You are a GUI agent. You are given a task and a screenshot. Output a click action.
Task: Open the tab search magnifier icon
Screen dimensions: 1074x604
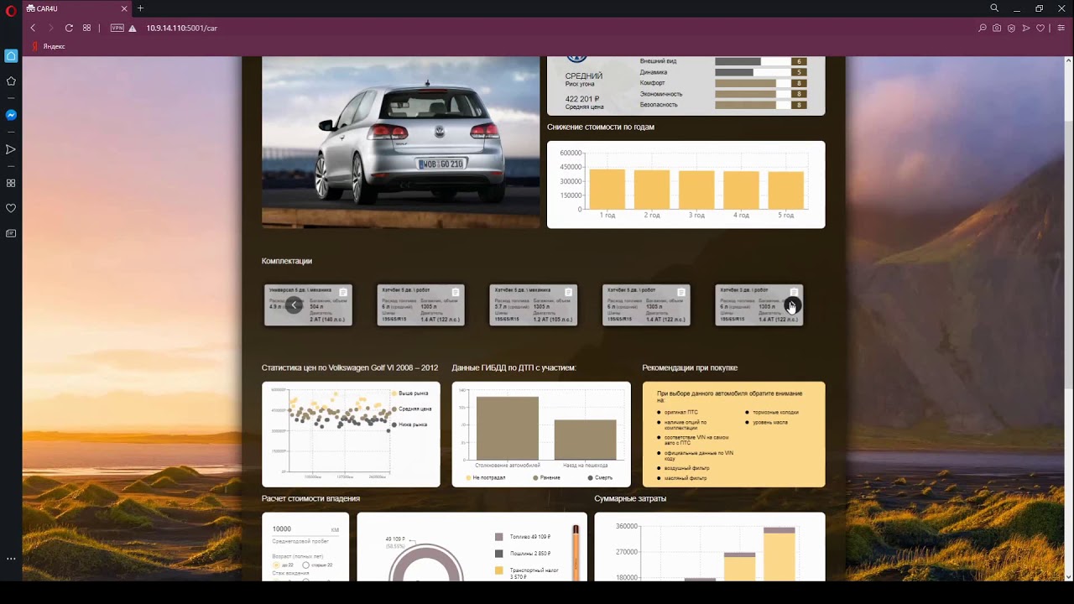pos(994,8)
